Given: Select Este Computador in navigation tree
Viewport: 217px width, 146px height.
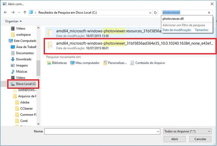Looking at the screenshot, I should 22,41.
